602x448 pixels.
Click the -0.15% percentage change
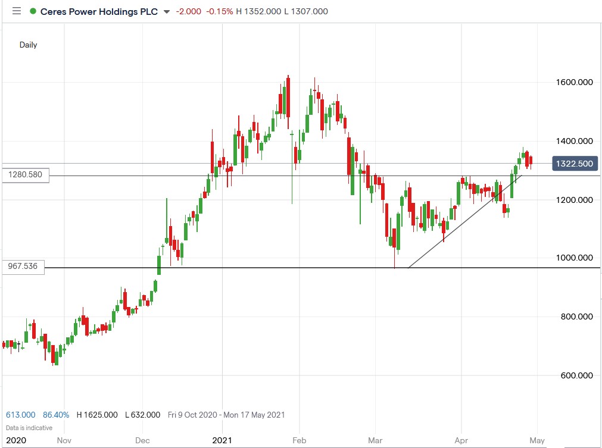pyautogui.click(x=220, y=11)
